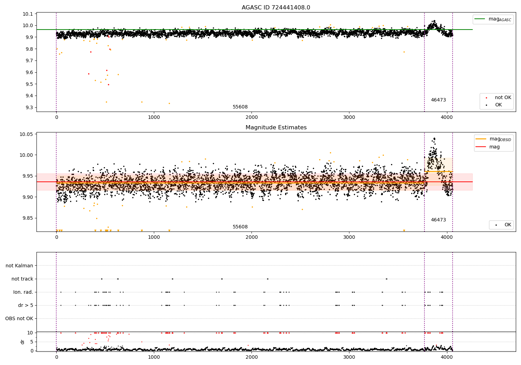
Task: Click the "55608" label in the top plot
Action: [x=240, y=107]
